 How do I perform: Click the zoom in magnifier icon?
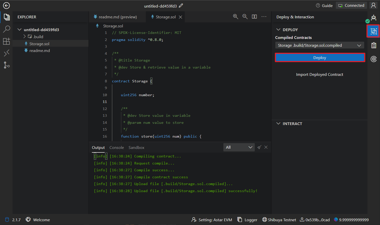point(235,17)
